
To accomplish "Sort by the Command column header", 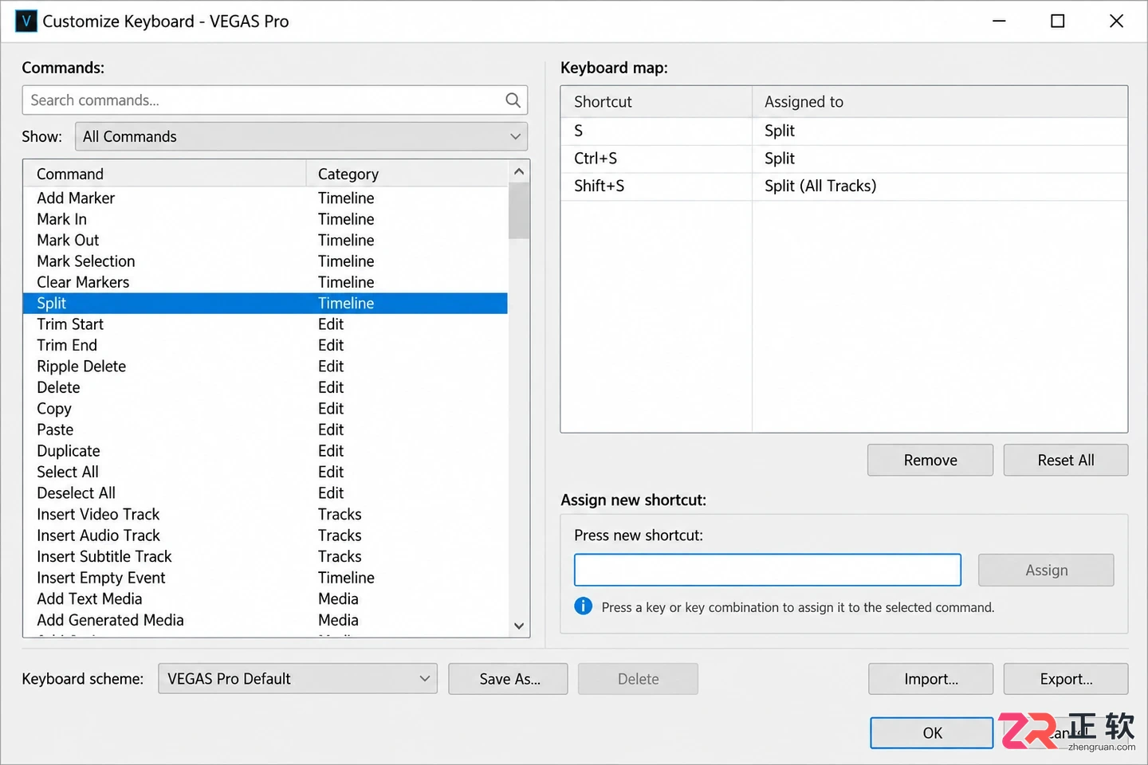I will coord(165,174).
